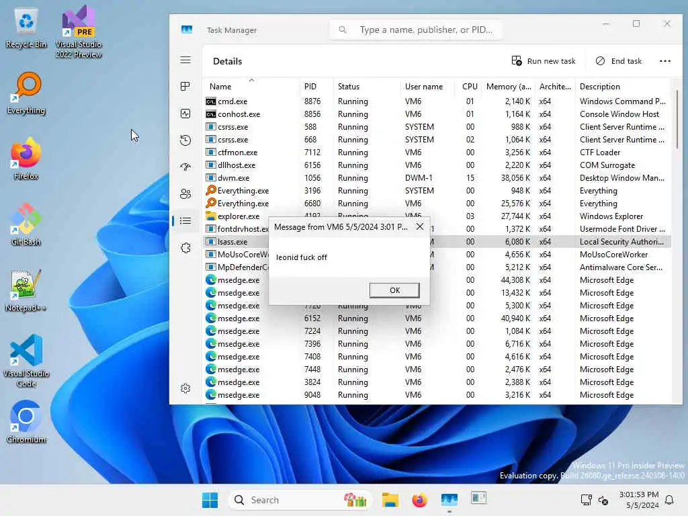The image size is (688, 516).
Task: Sort by the PID column header
Action: 316,87
